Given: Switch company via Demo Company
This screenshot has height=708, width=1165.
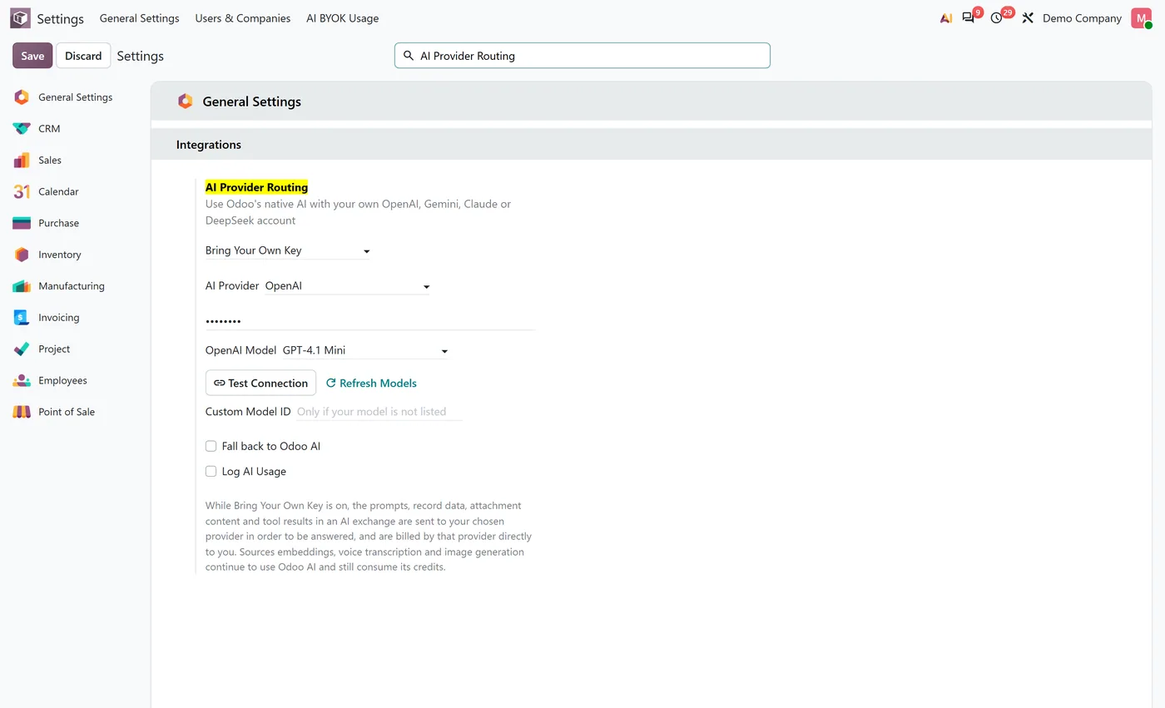Looking at the screenshot, I should [x=1082, y=18].
